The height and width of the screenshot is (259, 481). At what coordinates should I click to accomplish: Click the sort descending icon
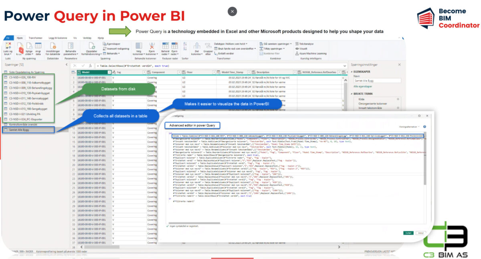[x=185, y=49]
